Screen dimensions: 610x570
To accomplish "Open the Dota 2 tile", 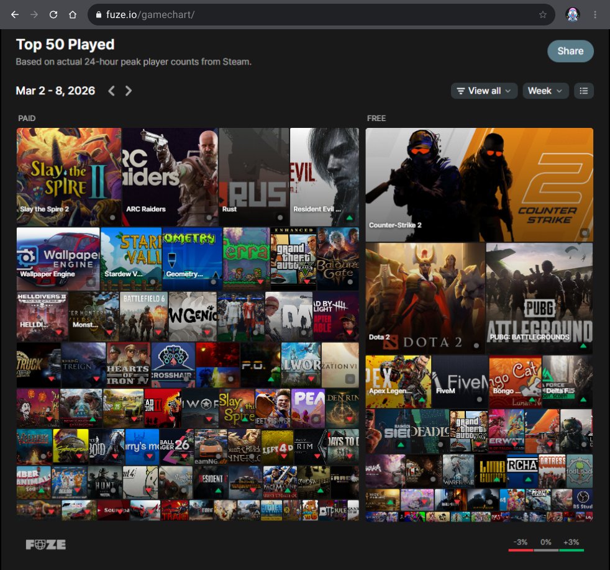I will tap(426, 298).
